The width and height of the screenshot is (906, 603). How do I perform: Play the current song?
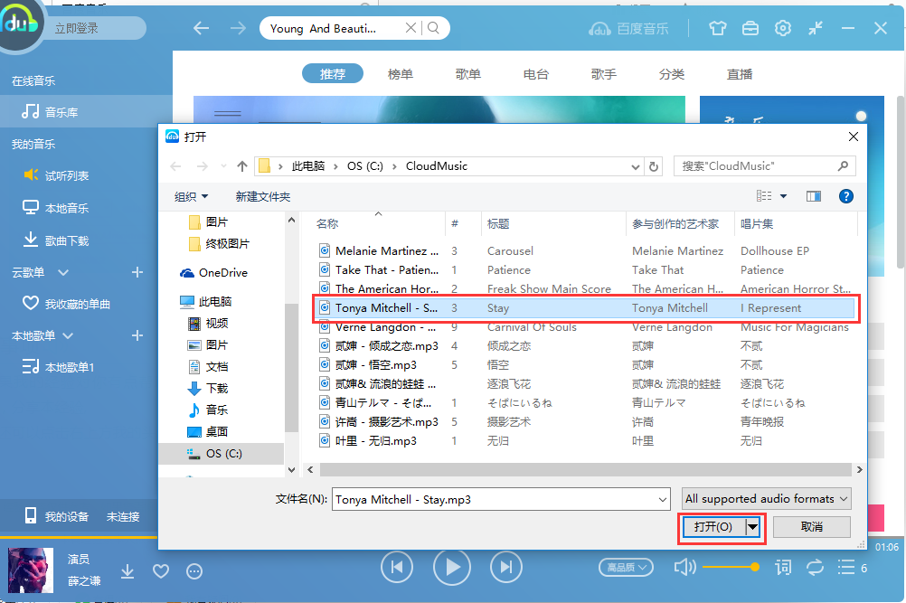pos(451,567)
